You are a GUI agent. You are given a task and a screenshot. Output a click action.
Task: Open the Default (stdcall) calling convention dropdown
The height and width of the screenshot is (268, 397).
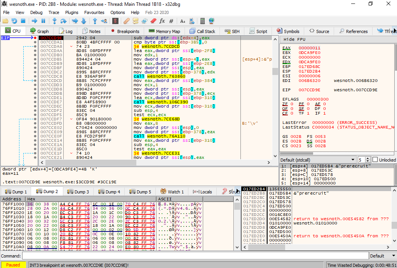pyautogui.click(x=317, y=160)
